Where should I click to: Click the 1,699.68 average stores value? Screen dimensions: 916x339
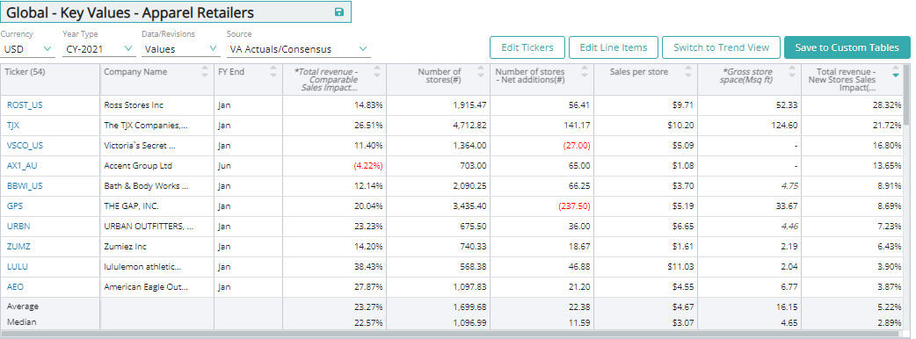click(469, 307)
